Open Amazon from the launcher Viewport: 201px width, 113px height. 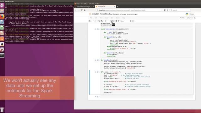coord(2,44)
